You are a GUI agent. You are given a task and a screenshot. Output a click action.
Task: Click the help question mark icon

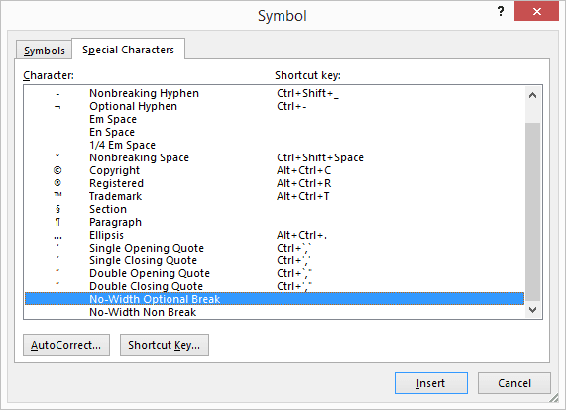point(501,12)
